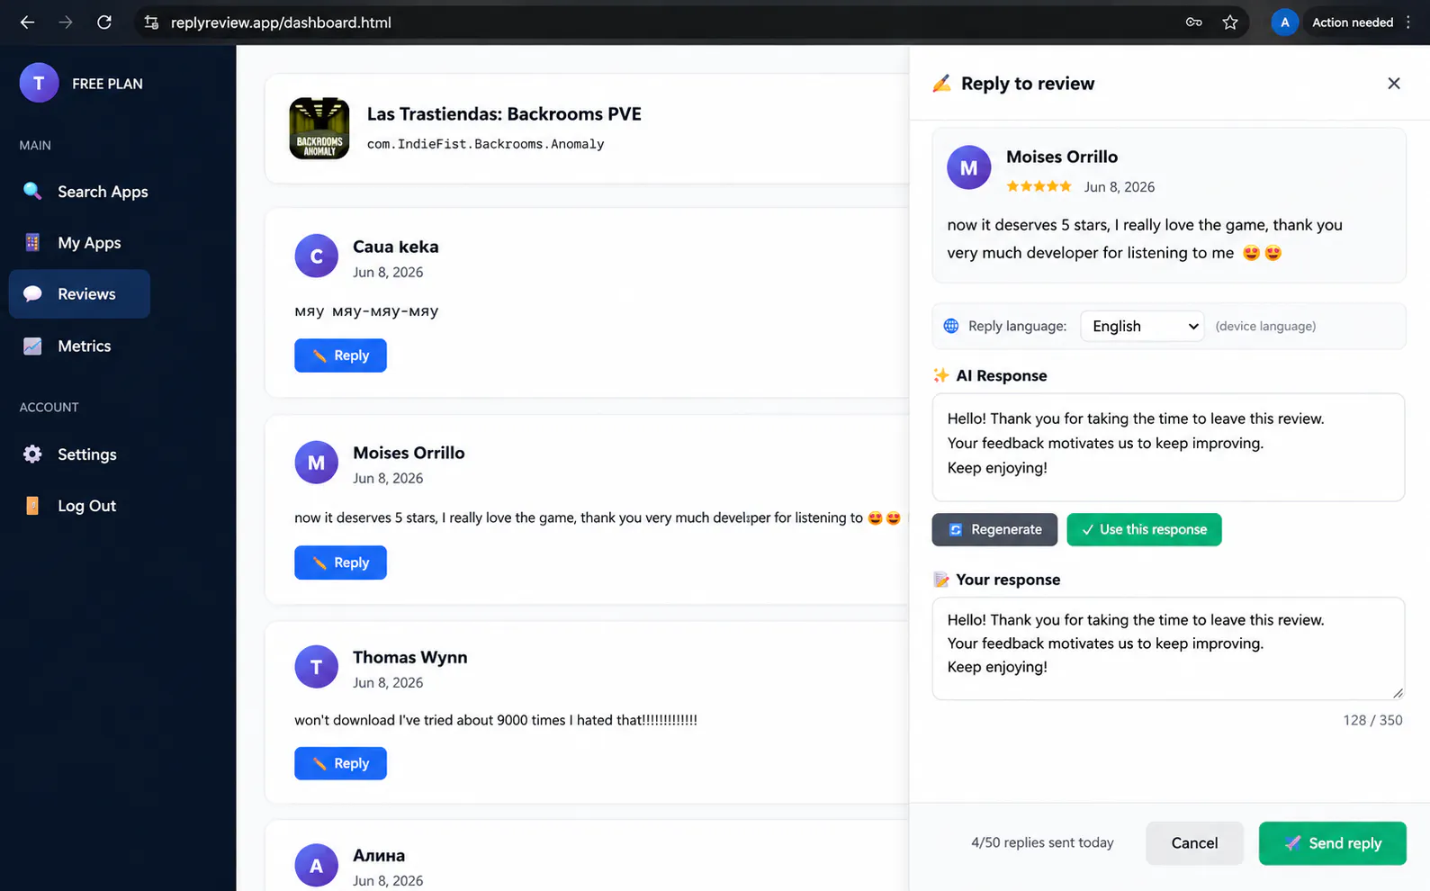Click the Backrooms Anomaly app thumbnail

pos(319,129)
